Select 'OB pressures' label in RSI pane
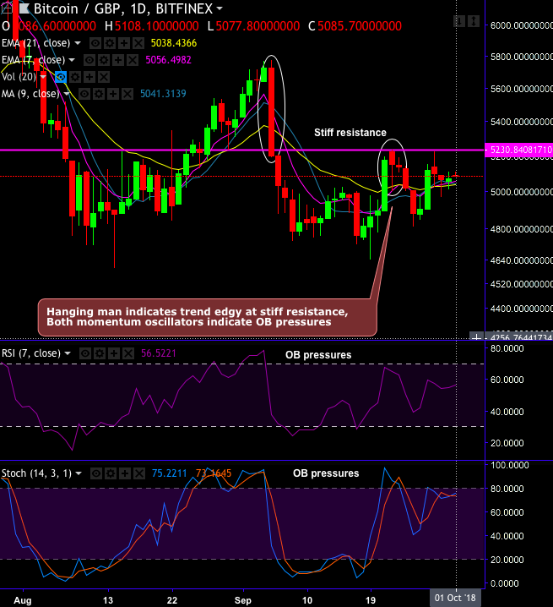Viewport: 553px width, 607px height. [x=318, y=355]
